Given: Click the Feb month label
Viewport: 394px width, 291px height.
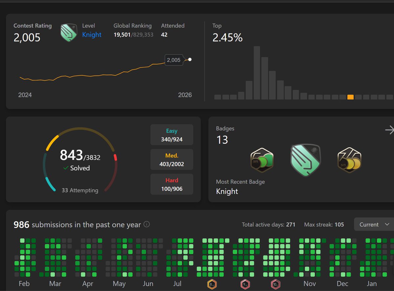Looking at the screenshot, I should click(x=24, y=283).
